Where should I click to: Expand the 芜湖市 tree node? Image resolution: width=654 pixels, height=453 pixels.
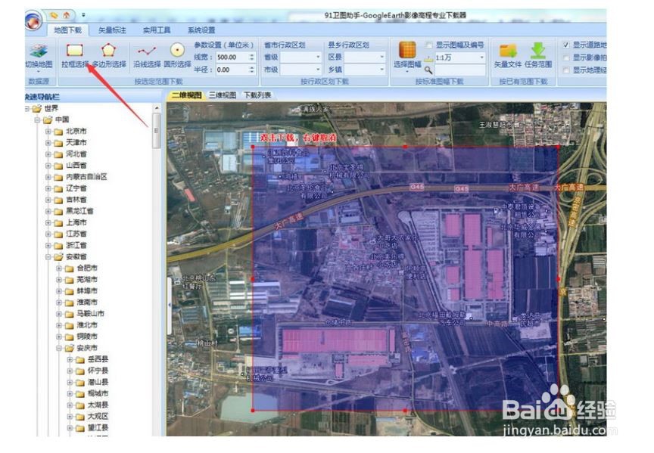pos(59,280)
